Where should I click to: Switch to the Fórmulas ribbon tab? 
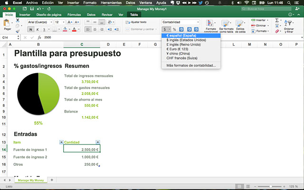coord(74,15)
